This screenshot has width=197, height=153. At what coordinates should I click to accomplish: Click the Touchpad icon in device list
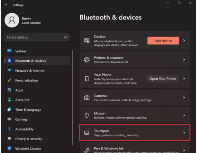click(x=87, y=133)
